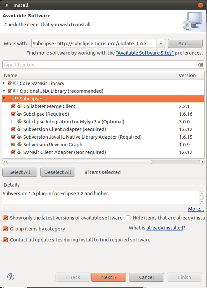Open the Work with site dropdown
Image resolution: width=207 pixels, height=288 pixels.
click(x=161, y=44)
